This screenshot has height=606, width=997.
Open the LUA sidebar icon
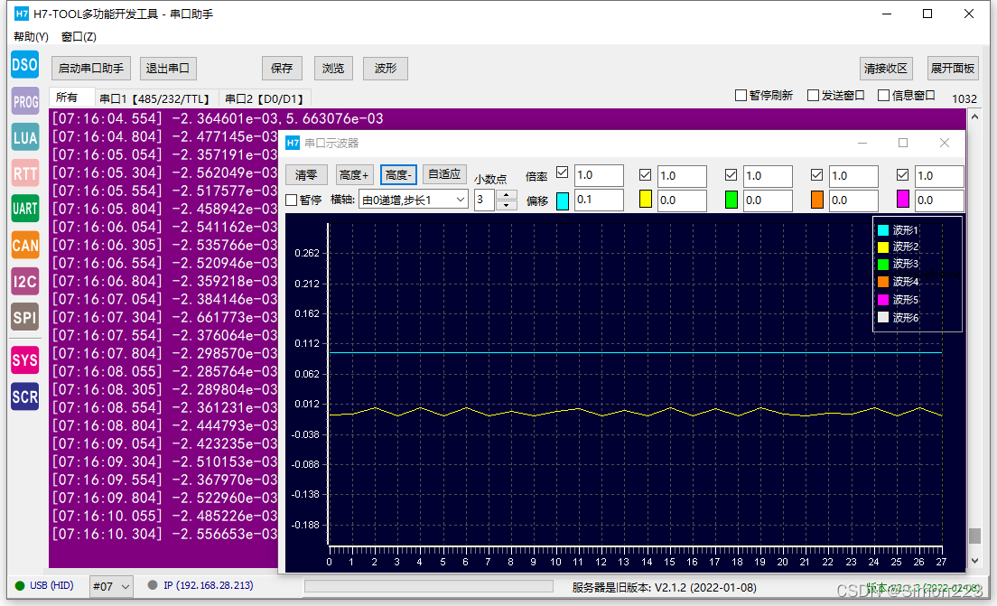pos(25,137)
